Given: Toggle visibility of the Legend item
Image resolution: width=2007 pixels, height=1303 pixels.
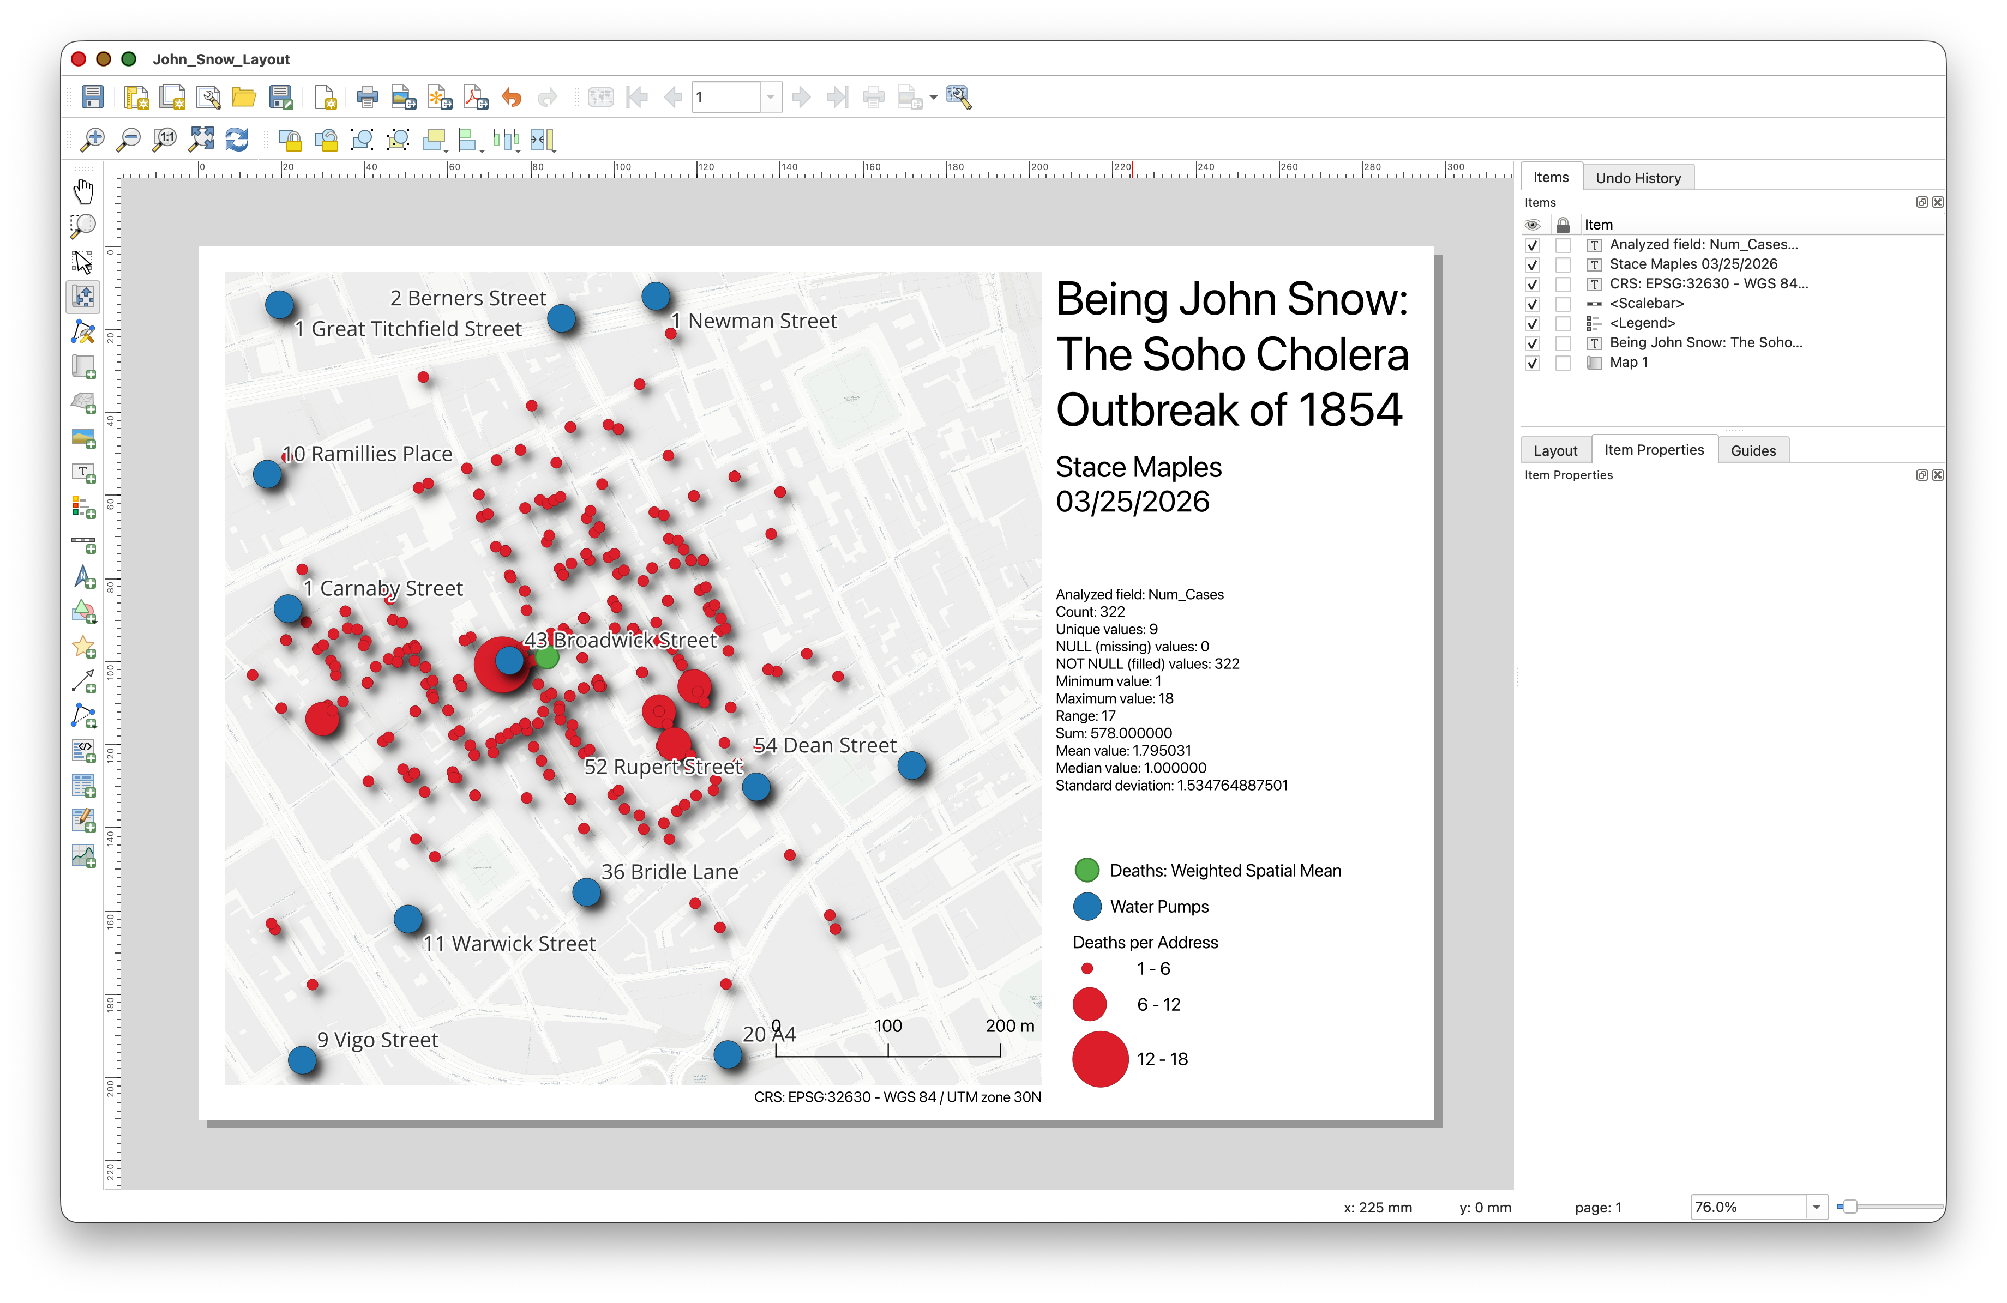Looking at the screenshot, I should (1532, 324).
